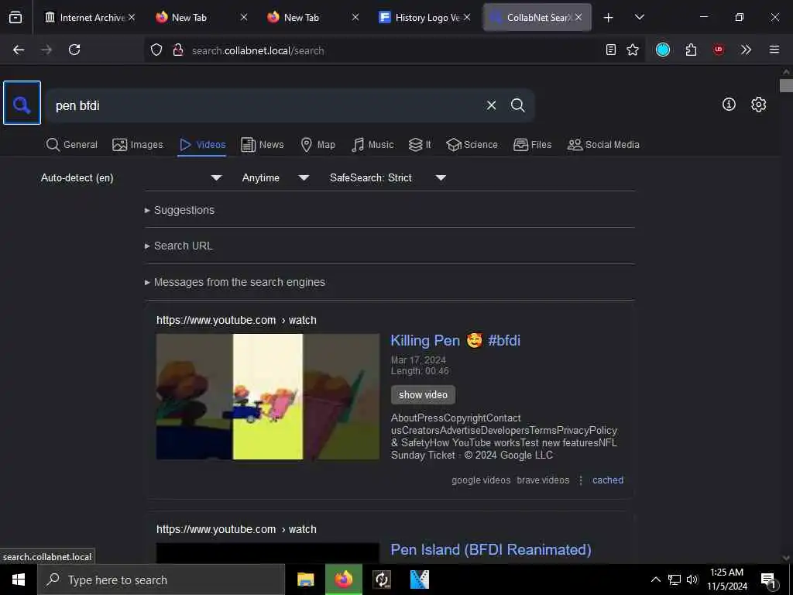
Task: Close the Internet Archive tab
Action: [132, 17]
